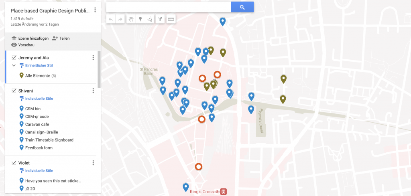Click the blue pin icon beside CSM bin
This screenshot has width=411, height=196.
(22, 108)
